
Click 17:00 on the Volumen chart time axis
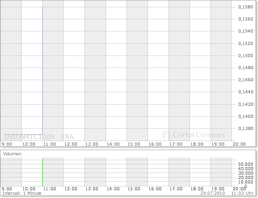click(176, 189)
